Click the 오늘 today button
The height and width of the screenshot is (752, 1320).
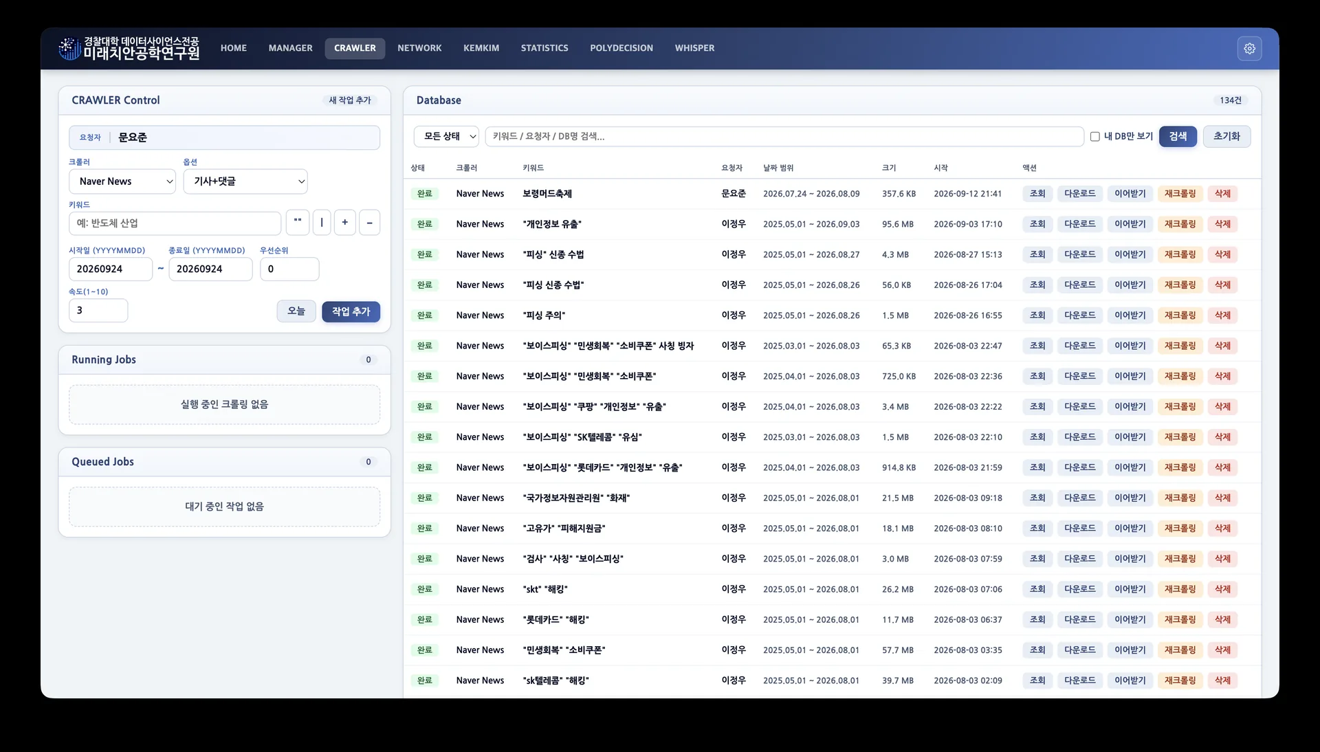(x=296, y=311)
